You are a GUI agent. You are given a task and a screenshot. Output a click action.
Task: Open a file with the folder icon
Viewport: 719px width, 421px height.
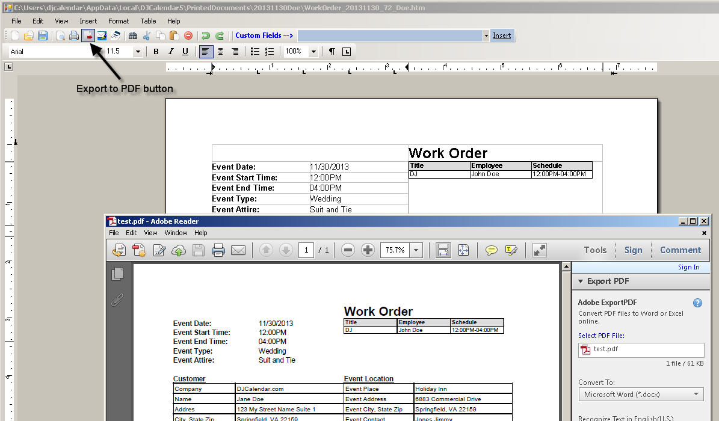[28, 35]
